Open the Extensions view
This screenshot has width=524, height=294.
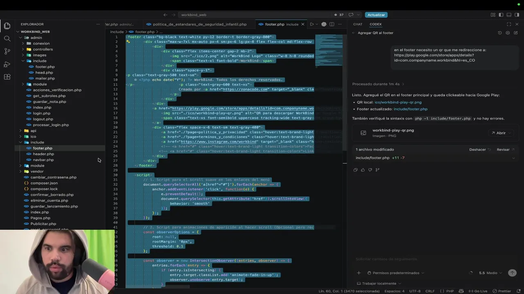click(x=7, y=77)
